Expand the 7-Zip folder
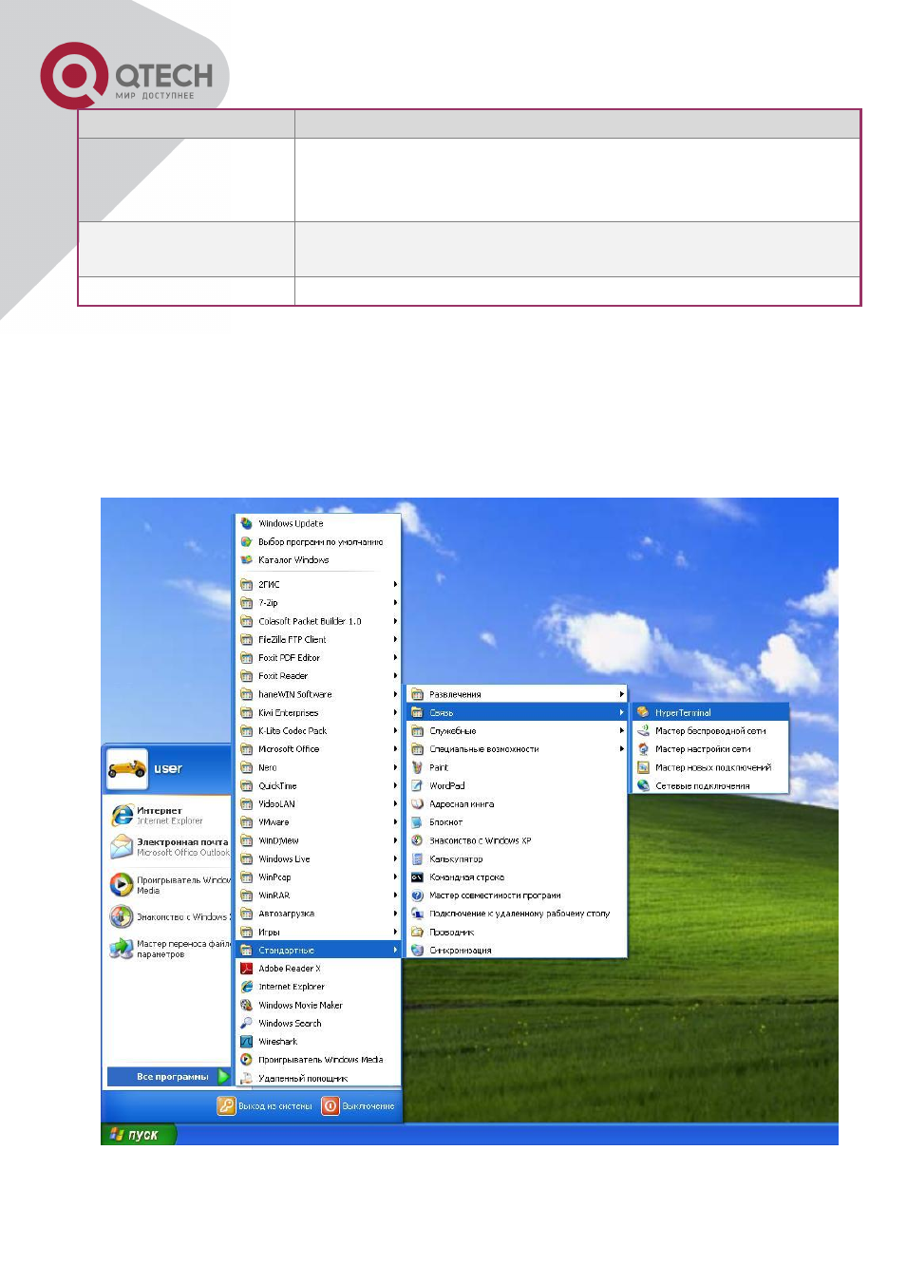This screenshot has width=907, height=1282. 318,603
